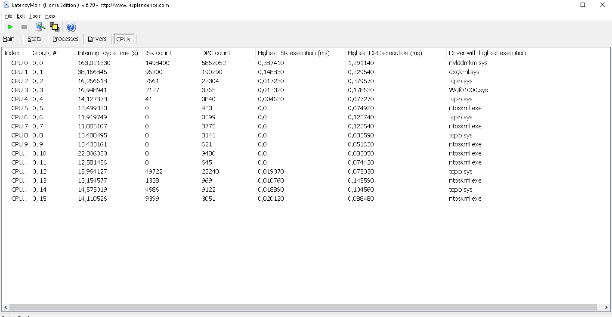Open the Edit menu
612x317 pixels.
21,16
